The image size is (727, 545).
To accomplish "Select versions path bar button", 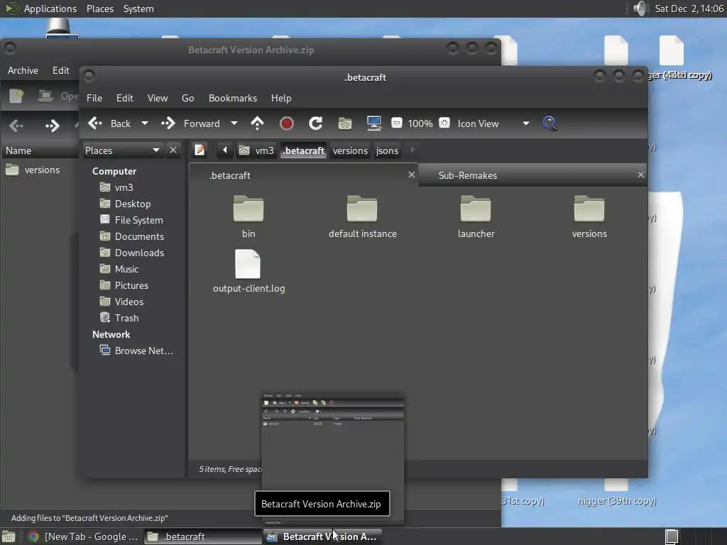I will [350, 150].
